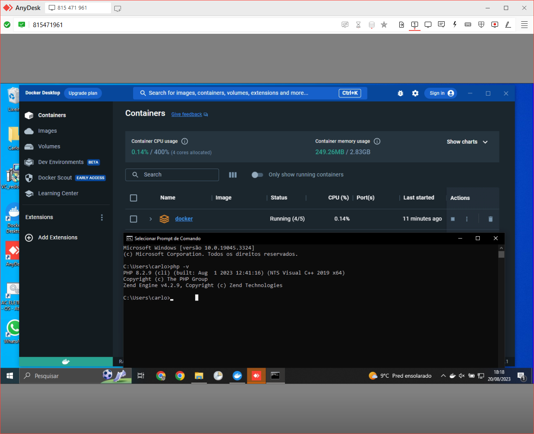Open AnyDesk keyboard settings icon
Viewport: 534px width, 434px height.
[468, 25]
